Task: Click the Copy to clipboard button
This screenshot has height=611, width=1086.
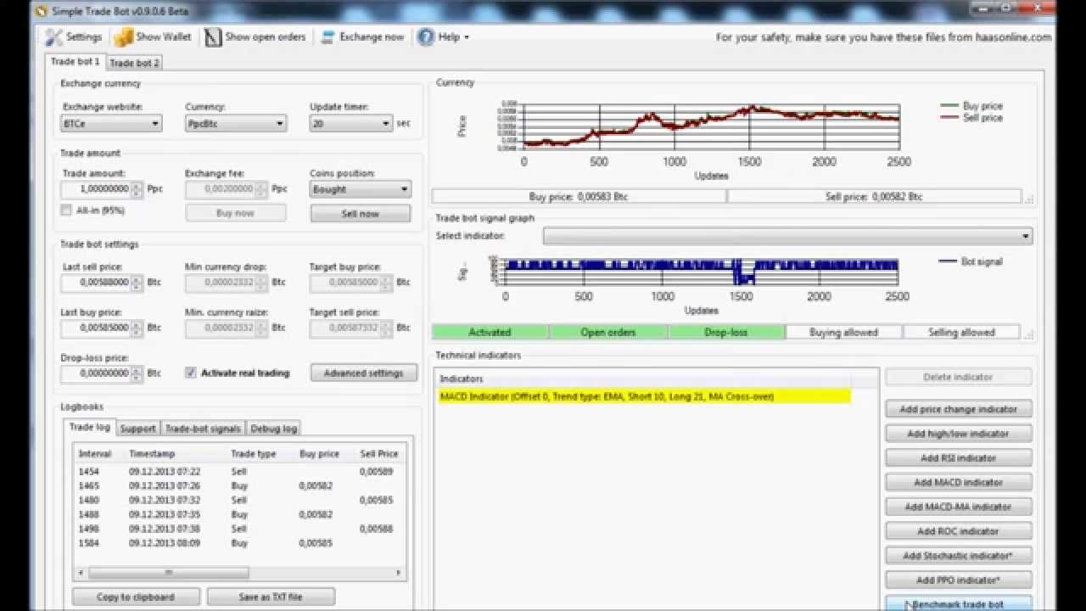Action: [x=136, y=597]
